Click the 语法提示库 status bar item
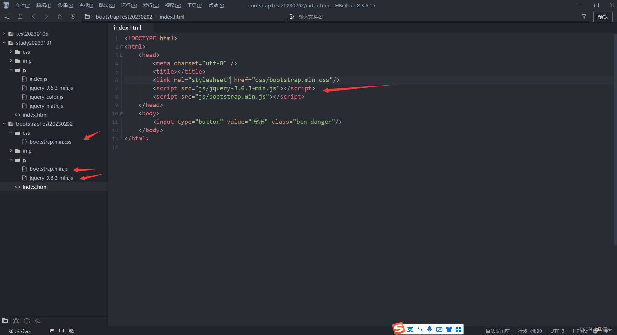This screenshot has width=617, height=335. 497,331
